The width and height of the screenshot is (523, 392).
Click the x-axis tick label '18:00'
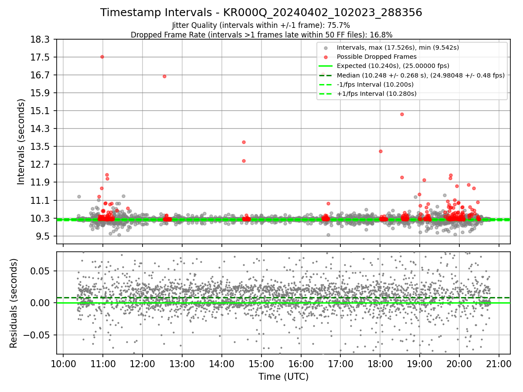coord(380,364)
